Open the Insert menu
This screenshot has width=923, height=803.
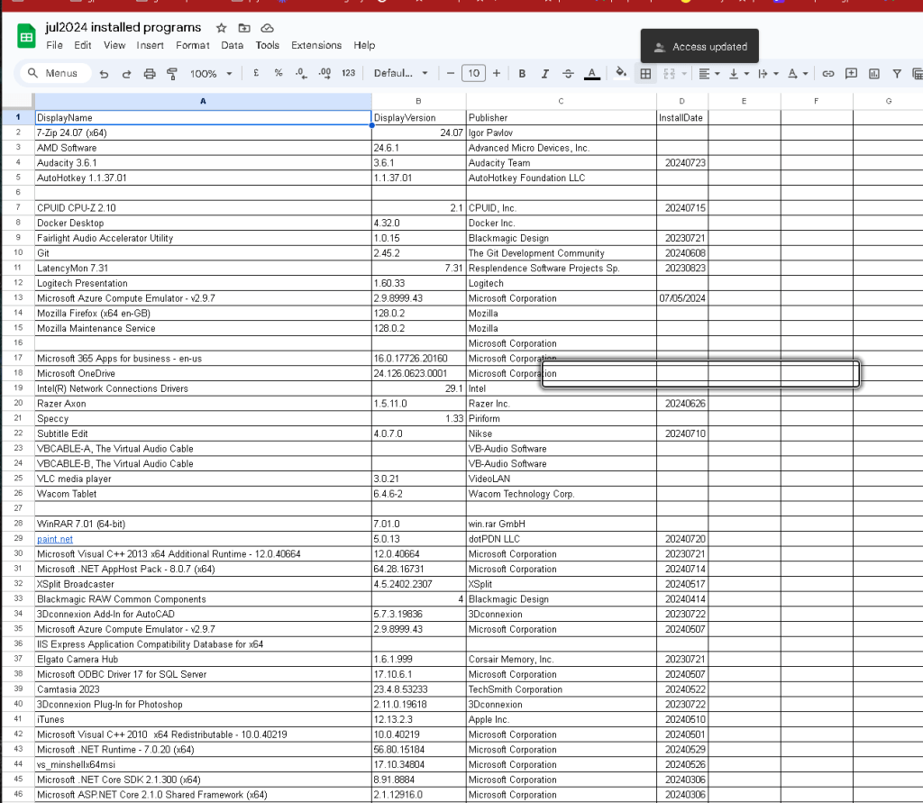[151, 45]
